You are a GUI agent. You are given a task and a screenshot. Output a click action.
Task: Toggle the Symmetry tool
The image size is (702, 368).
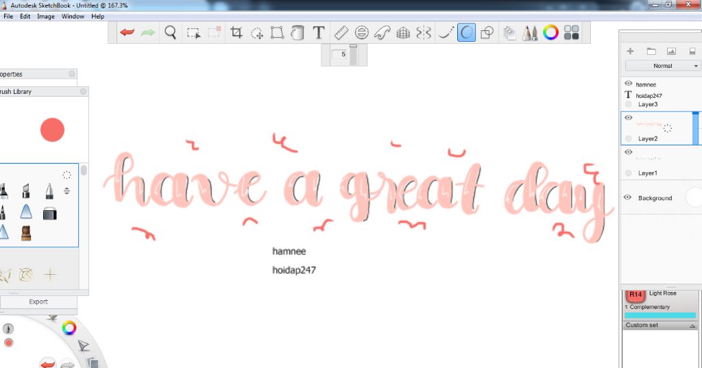click(424, 33)
